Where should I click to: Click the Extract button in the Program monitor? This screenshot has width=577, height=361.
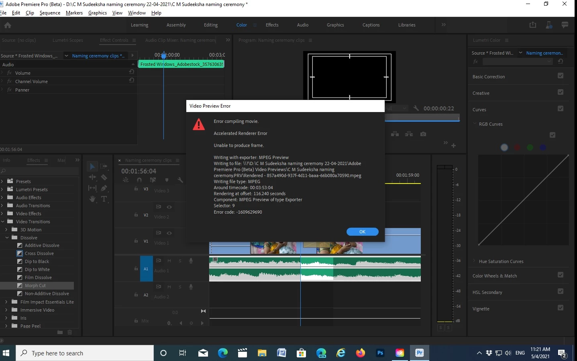(x=409, y=134)
